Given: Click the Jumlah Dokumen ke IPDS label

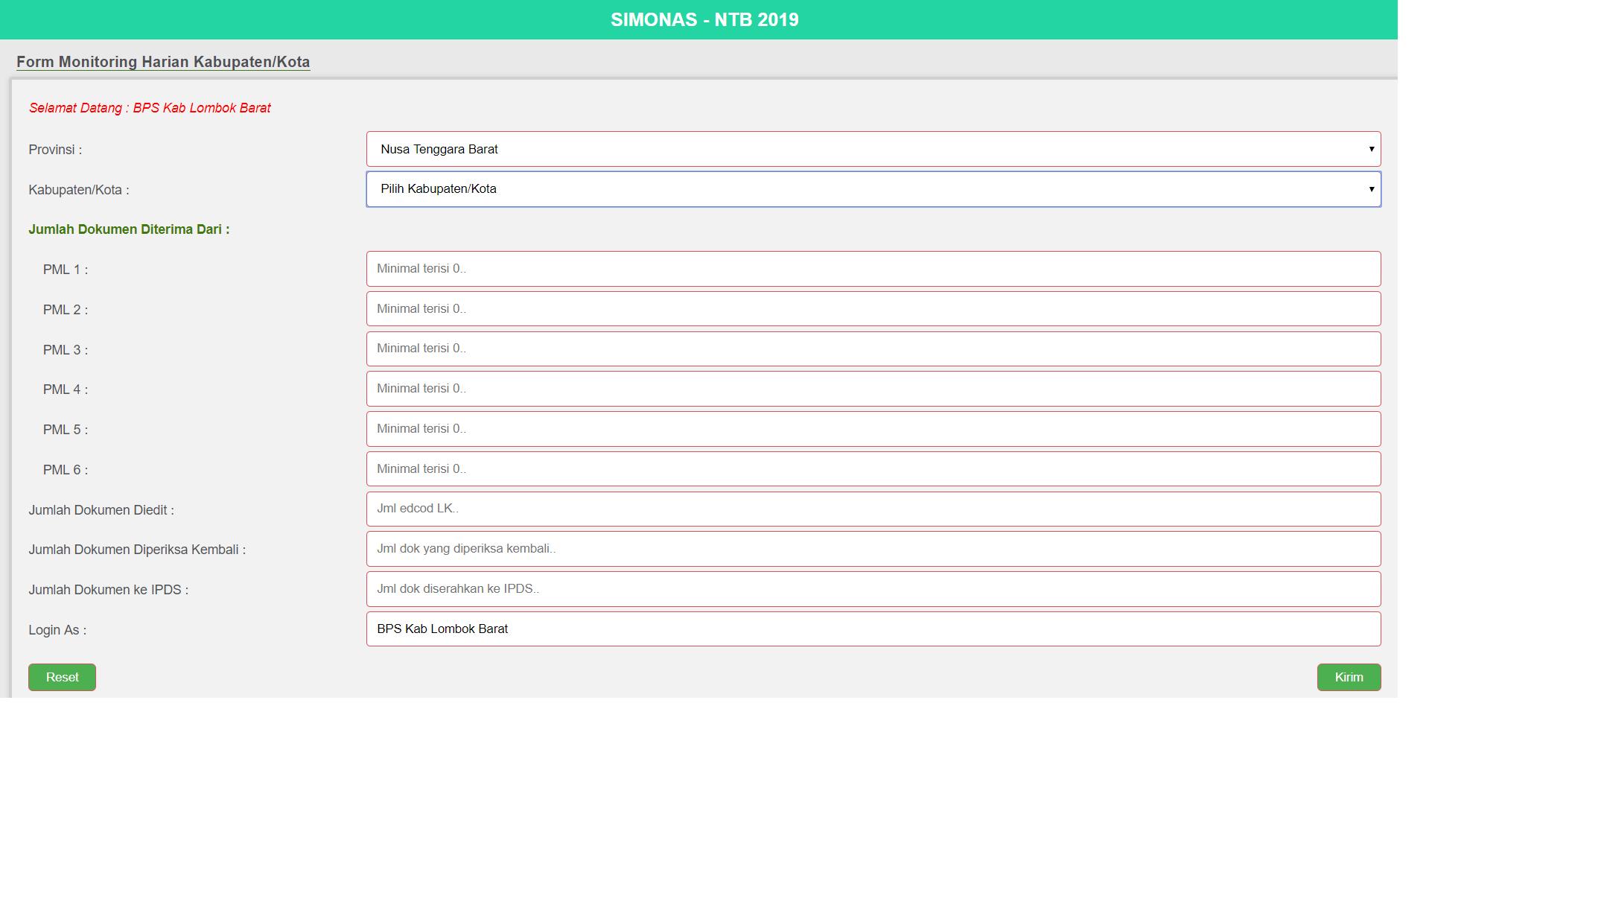Looking at the screenshot, I should 108,590.
